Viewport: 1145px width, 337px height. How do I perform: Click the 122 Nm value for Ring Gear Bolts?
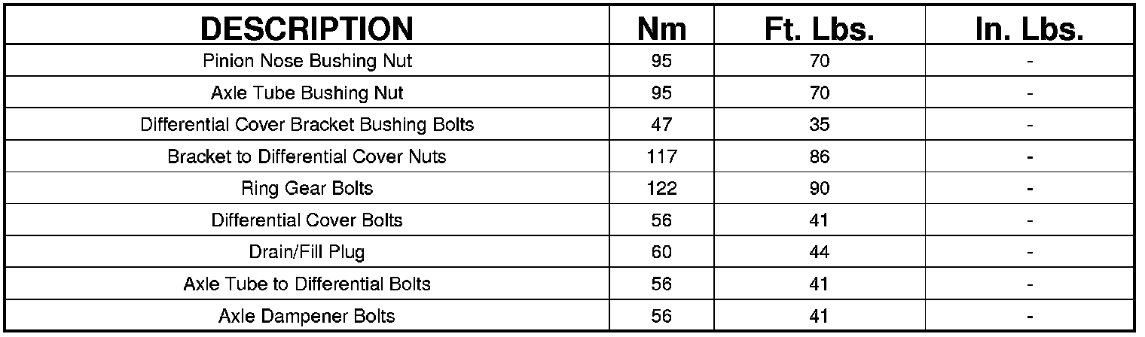(x=662, y=189)
